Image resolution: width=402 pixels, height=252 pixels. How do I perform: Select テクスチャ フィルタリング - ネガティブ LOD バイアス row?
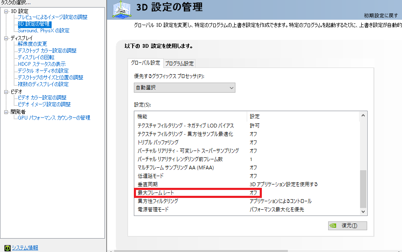point(247,126)
